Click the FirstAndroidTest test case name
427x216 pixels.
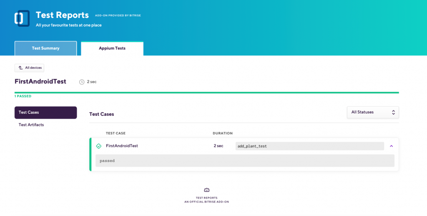coord(122,146)
